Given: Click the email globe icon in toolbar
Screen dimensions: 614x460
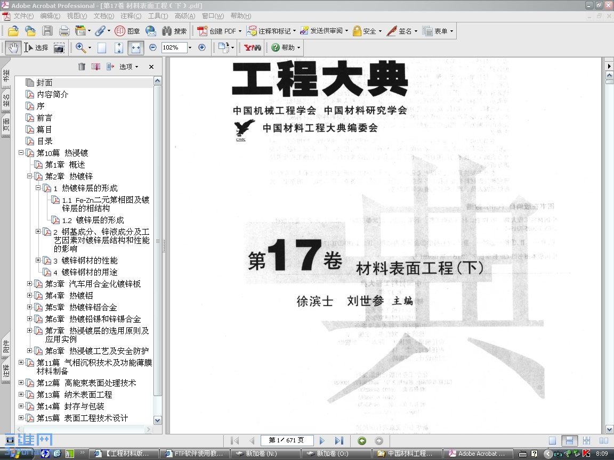Looking at the screenshot, I should [x=151, y=31].
